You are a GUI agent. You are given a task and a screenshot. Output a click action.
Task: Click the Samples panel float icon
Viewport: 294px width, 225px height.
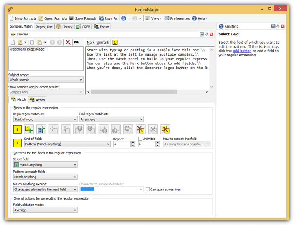(202, 34)
